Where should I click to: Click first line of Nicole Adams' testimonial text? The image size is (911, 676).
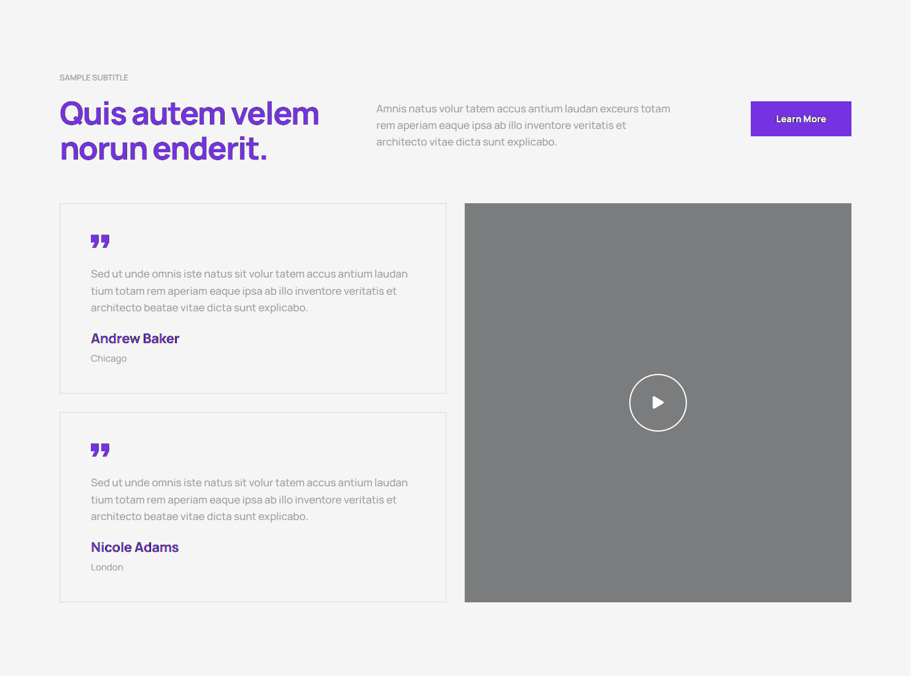[249, 483]
